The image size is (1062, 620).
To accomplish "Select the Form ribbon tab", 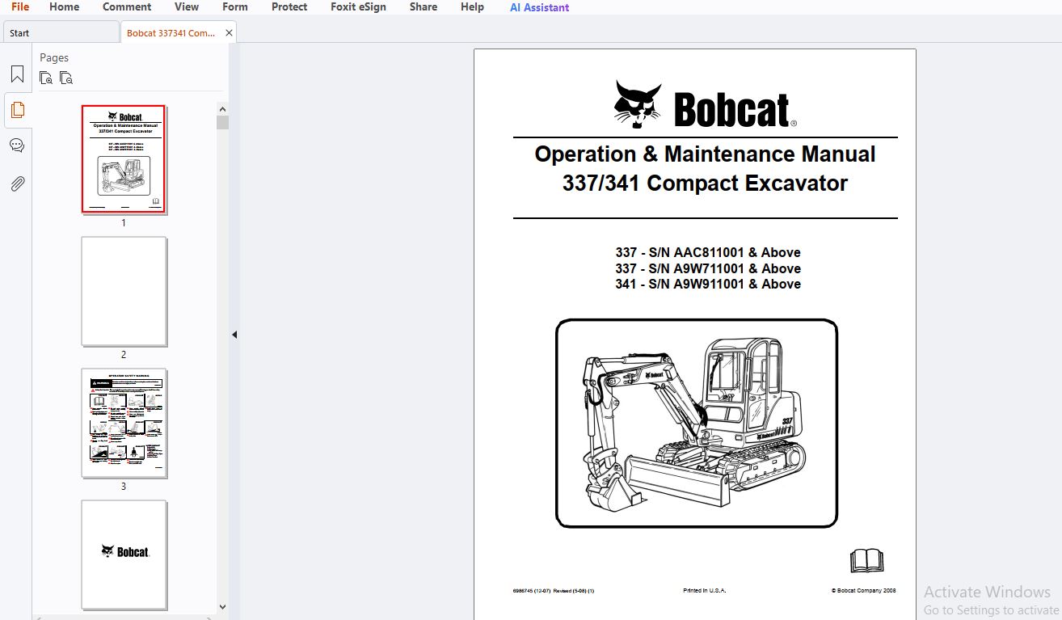I will click(235, 7).
